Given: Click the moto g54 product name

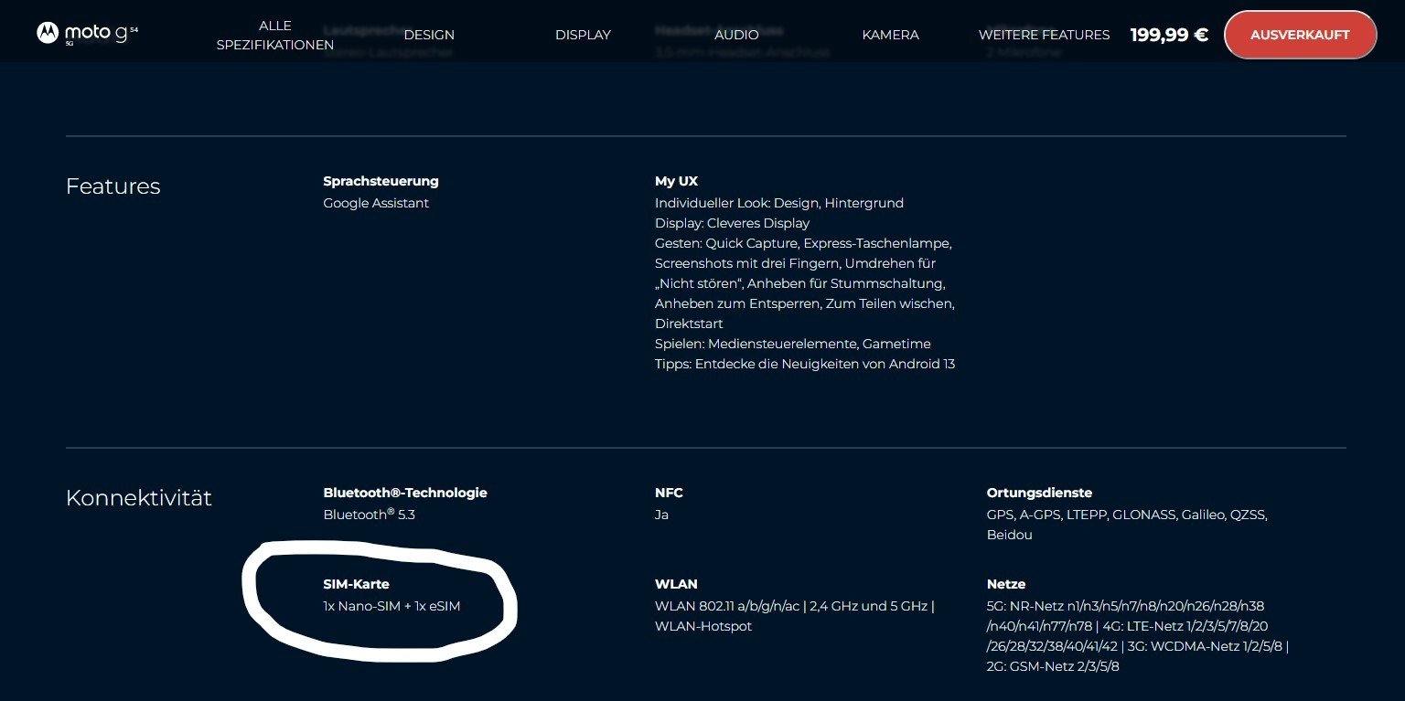Looking at the screenshot, I should click(101, 34).
